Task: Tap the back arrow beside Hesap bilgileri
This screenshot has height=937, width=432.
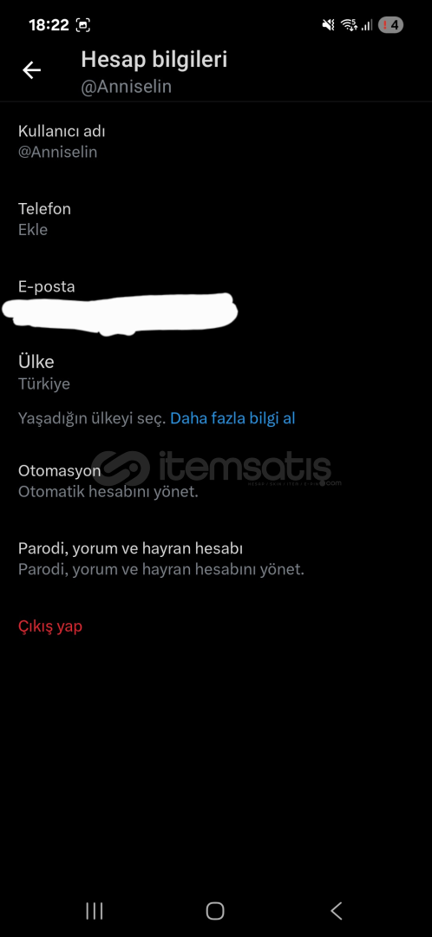Action: click(32, 70)
